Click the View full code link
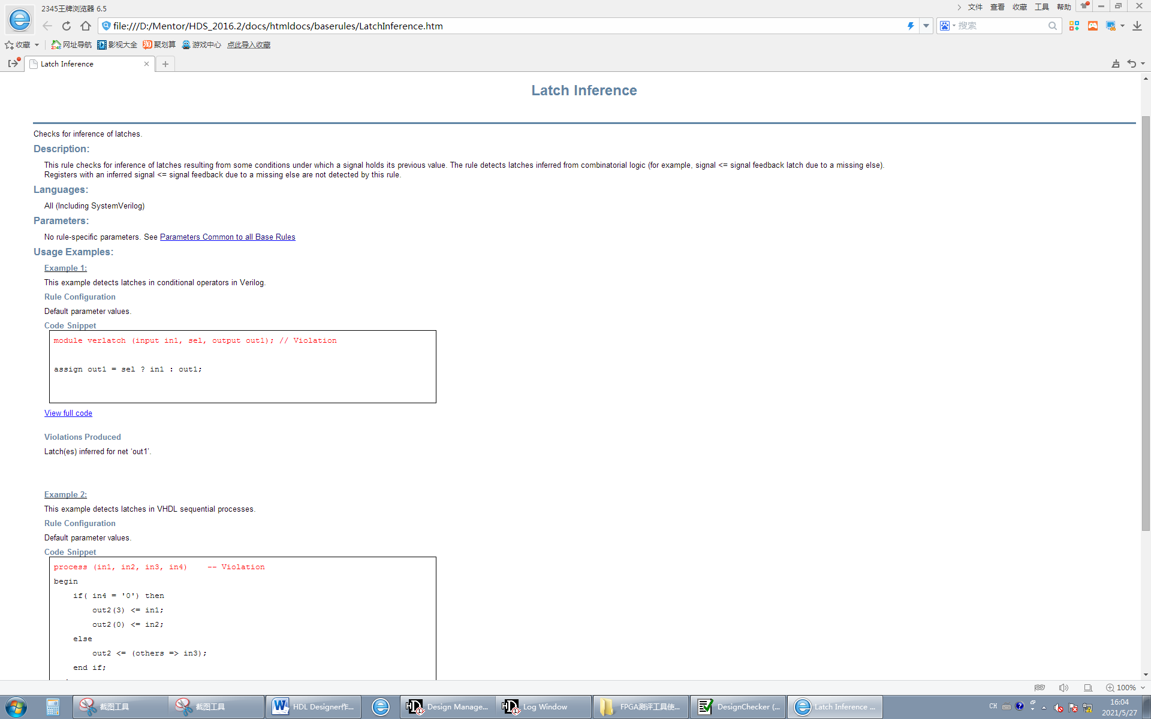Viewport: 1151px width, 719px height. (x=68, y=413)
